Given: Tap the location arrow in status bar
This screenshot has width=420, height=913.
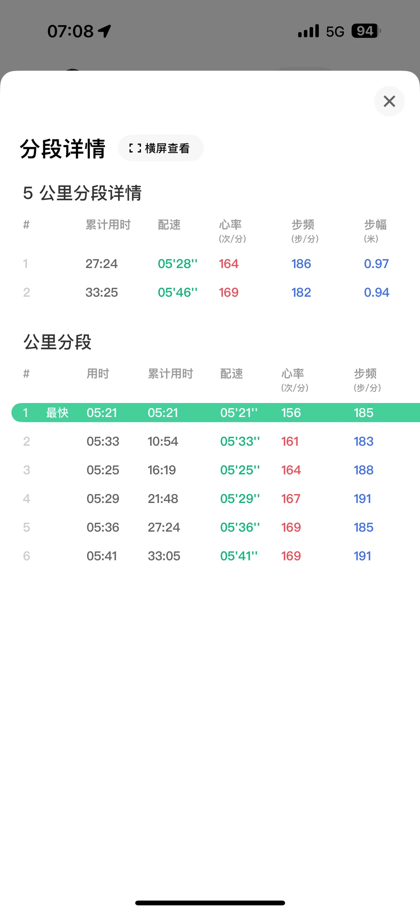Looking at the screenshot, I should 104,31.
